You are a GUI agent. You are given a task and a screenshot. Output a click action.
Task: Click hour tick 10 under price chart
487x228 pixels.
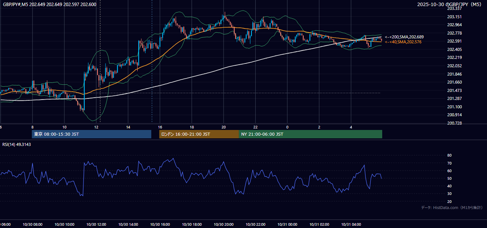(x=64, y=127)
